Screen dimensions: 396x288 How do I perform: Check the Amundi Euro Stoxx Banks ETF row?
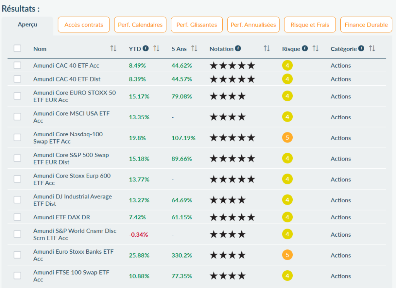click(x=17, y=255)
